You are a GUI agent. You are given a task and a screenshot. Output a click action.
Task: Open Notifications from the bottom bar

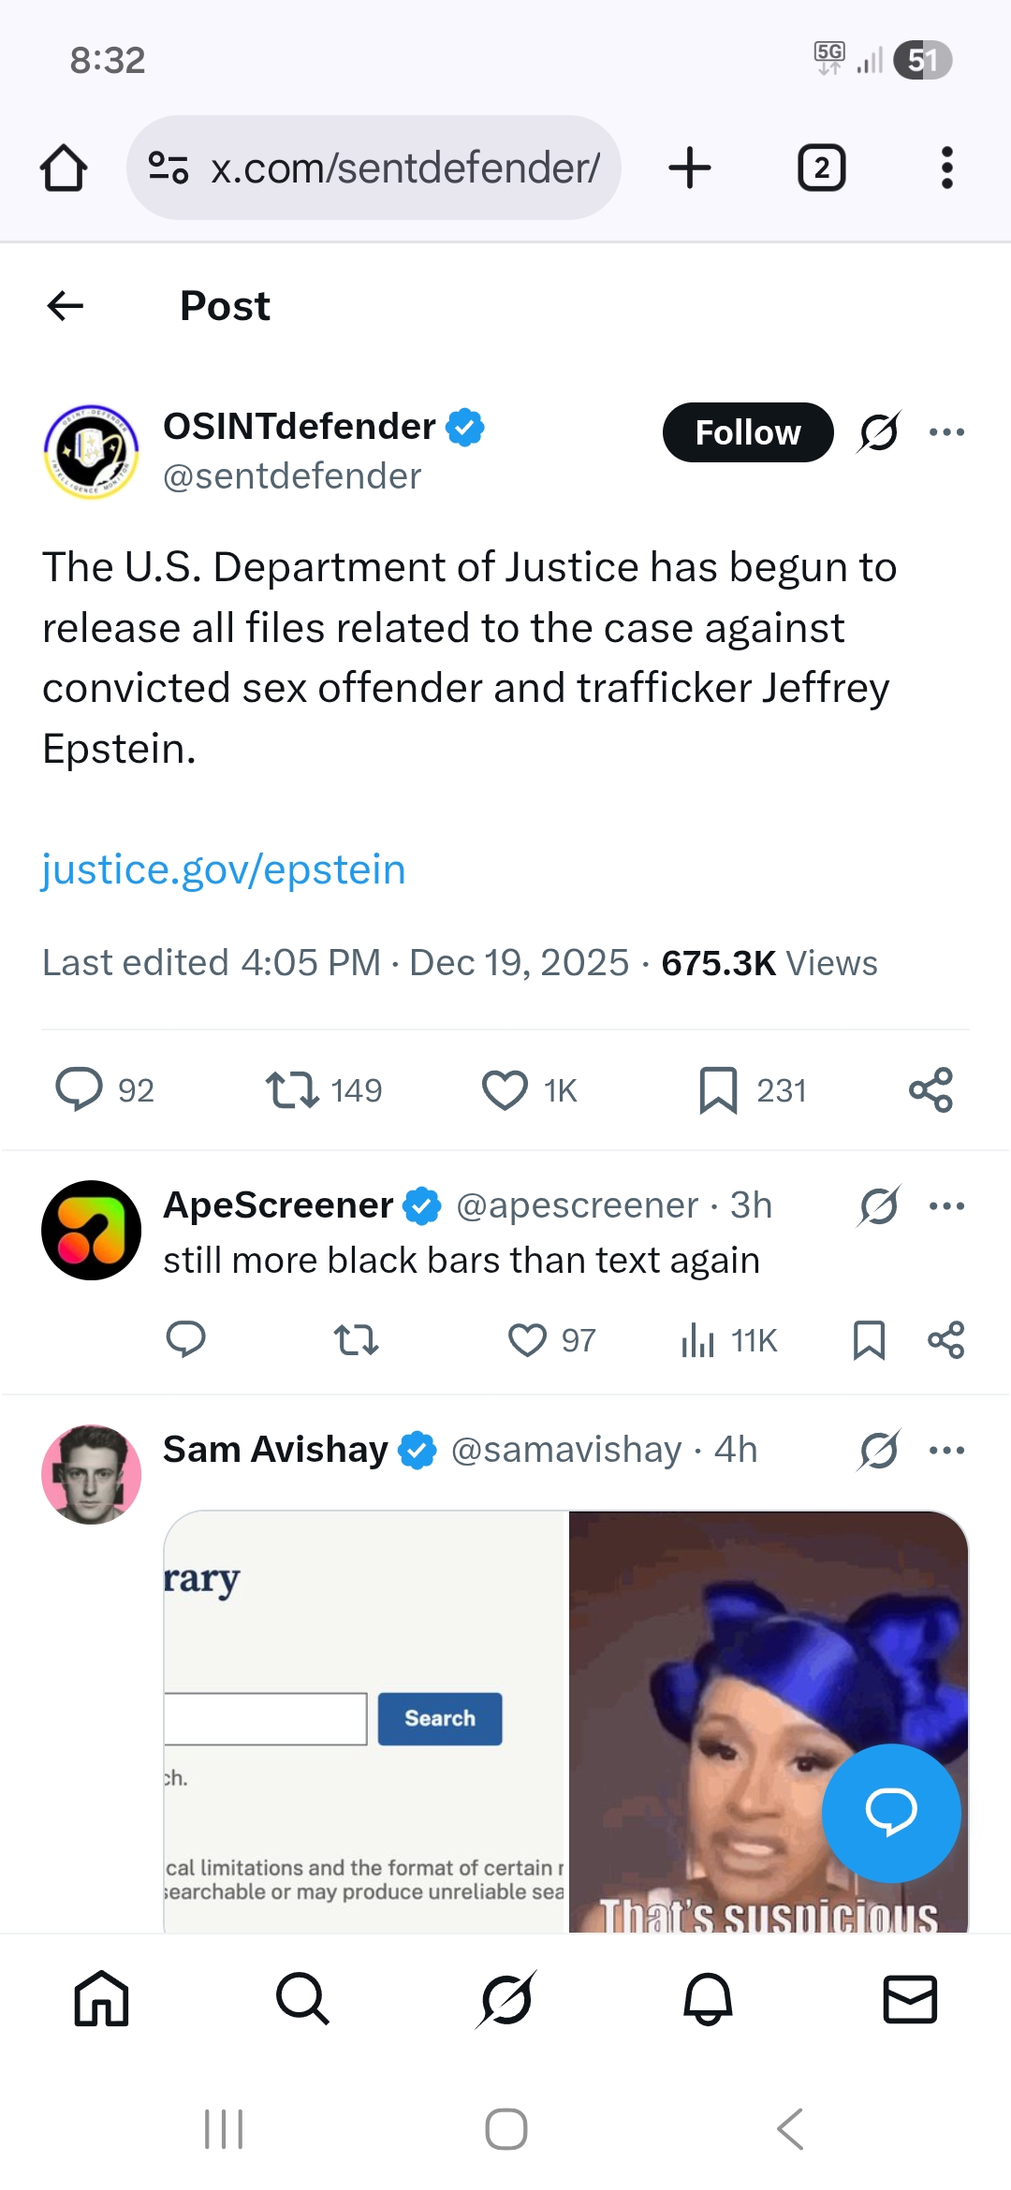(708, 2001)
